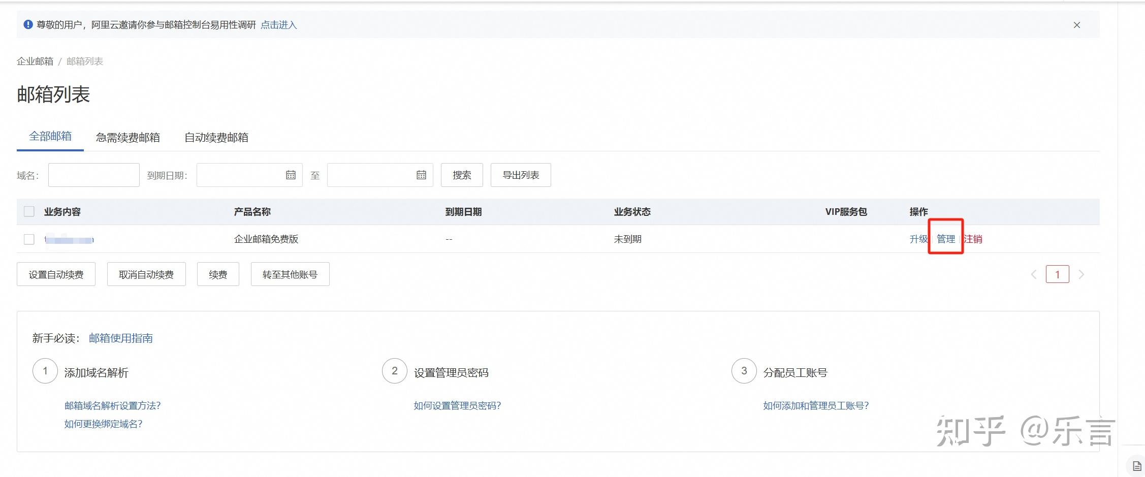Switch to the 自动续费邮箱 tab

(x=216, y=138)
